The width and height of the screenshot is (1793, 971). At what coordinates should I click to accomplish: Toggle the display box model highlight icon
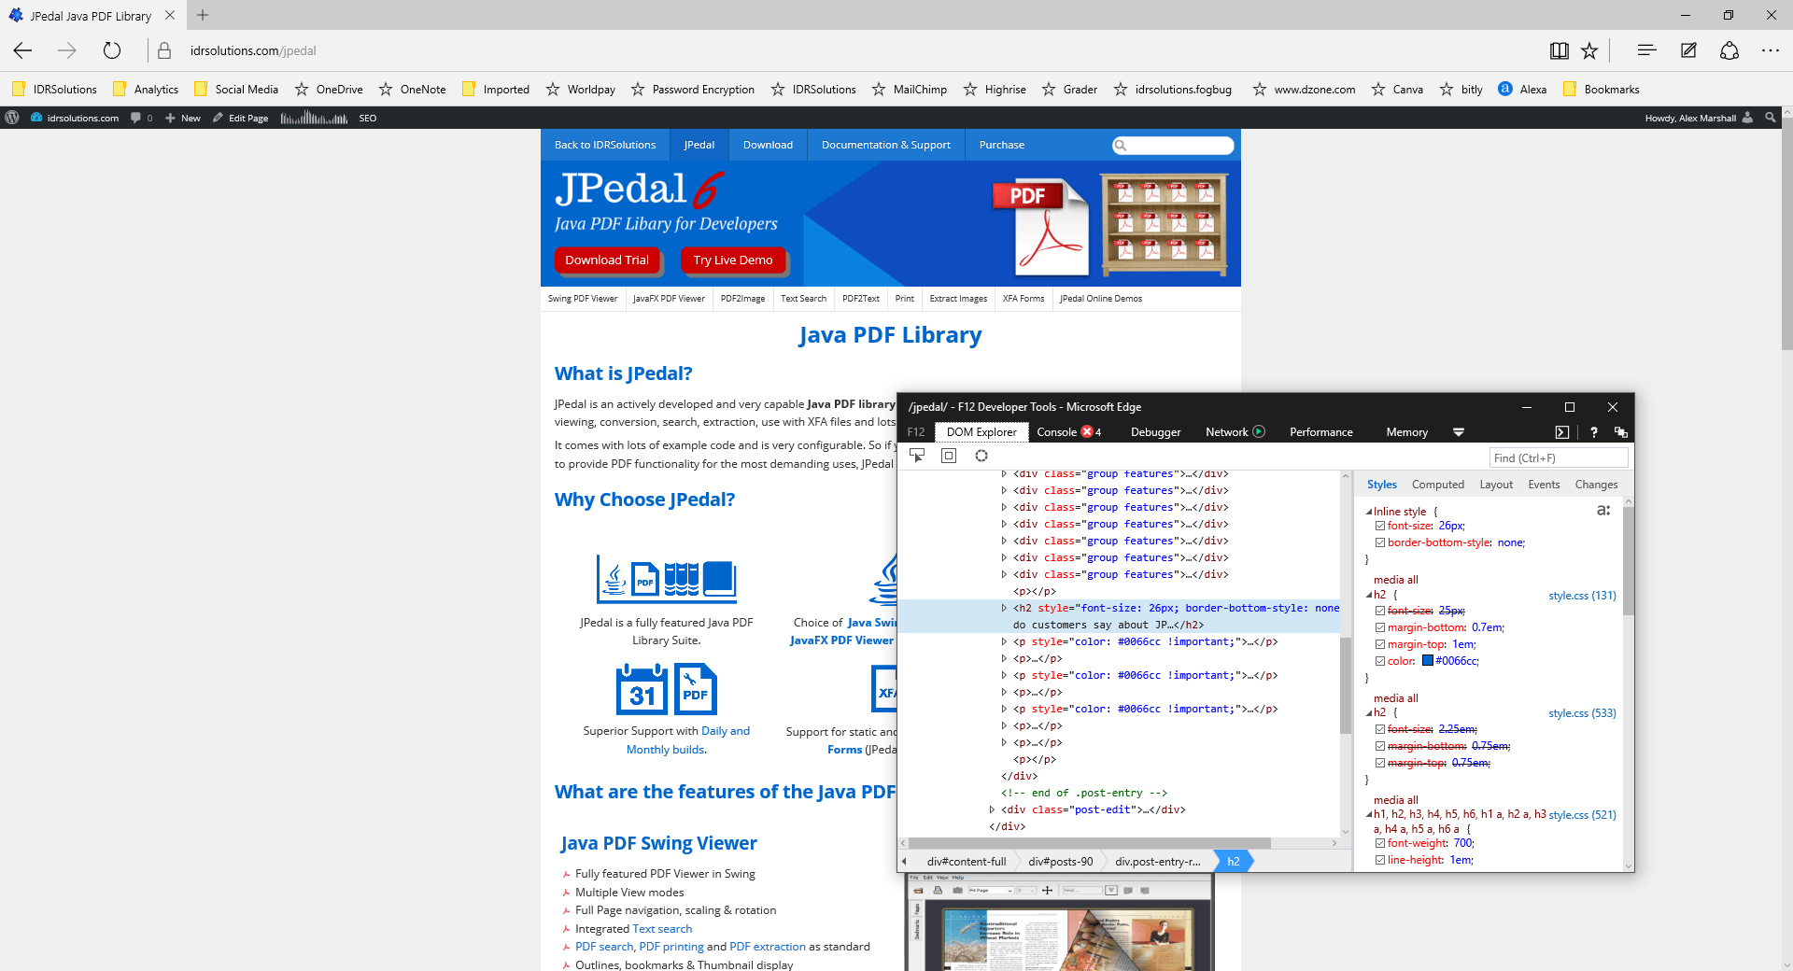949,456
